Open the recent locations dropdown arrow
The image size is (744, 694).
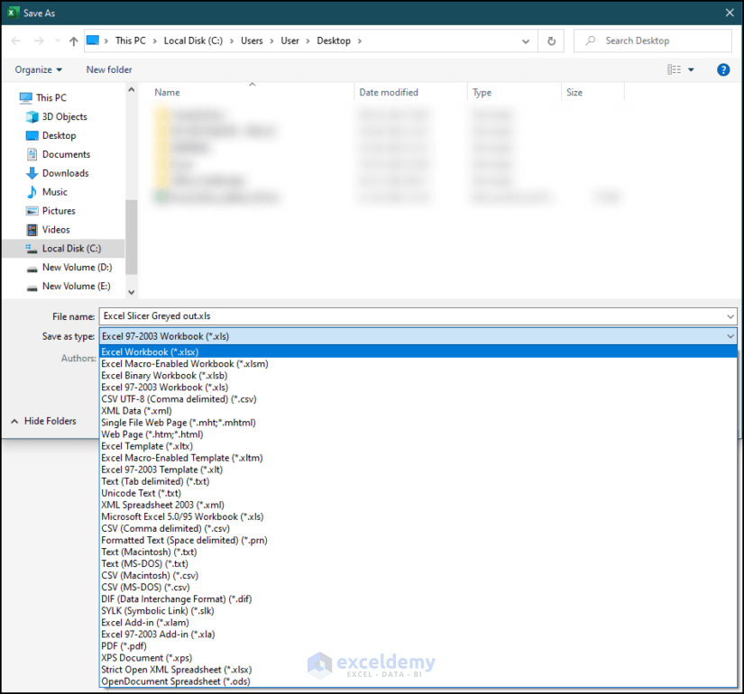point(58,41)
